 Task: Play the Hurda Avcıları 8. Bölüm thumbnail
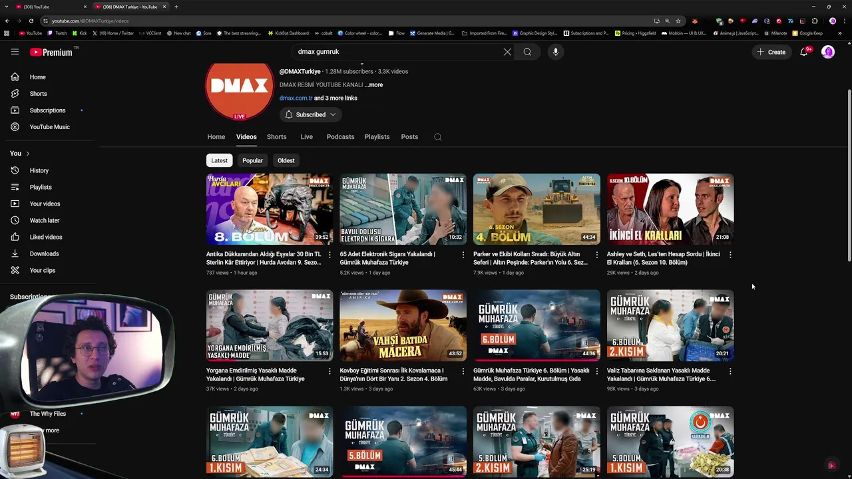pos(270,210)
